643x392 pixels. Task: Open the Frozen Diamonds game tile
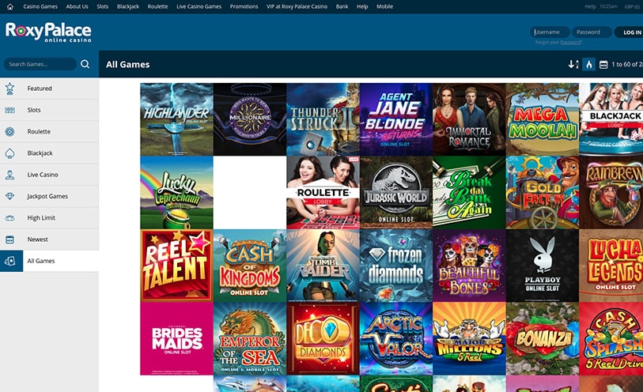pos(396,266)
